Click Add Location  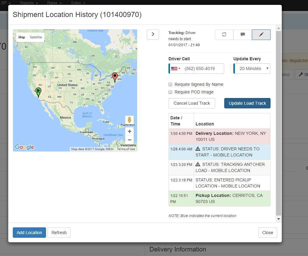[29, 232]
